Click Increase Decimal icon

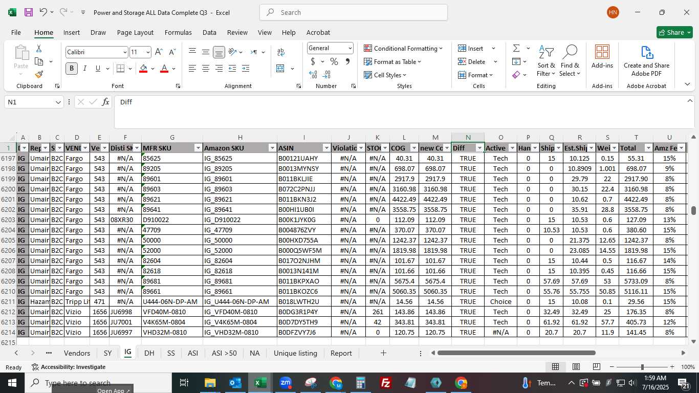click(x=313, y=75)
